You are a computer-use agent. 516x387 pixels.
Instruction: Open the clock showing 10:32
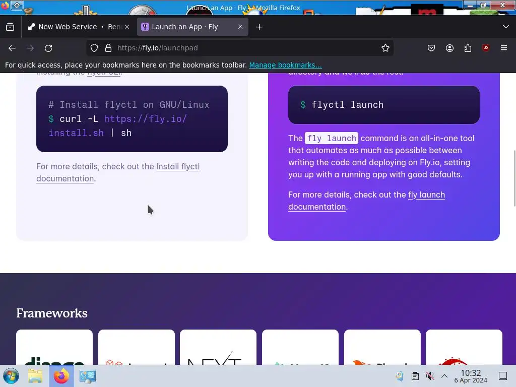471,376
